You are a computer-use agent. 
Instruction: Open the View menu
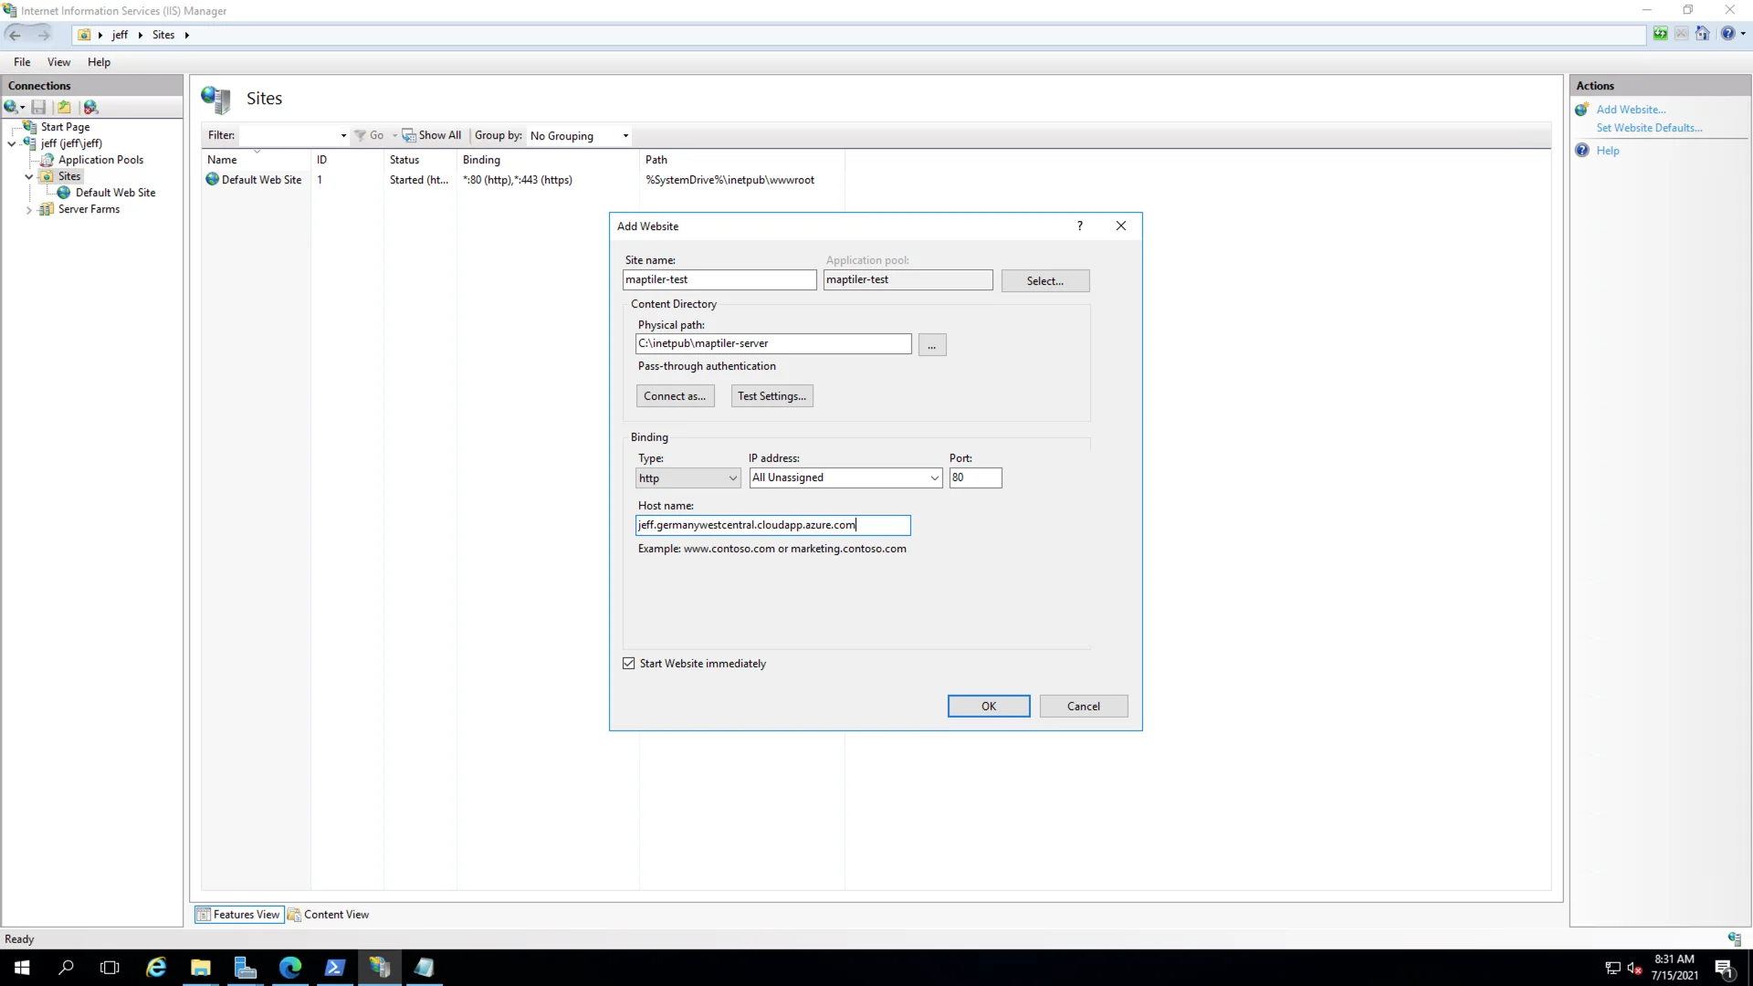(58, 62)
